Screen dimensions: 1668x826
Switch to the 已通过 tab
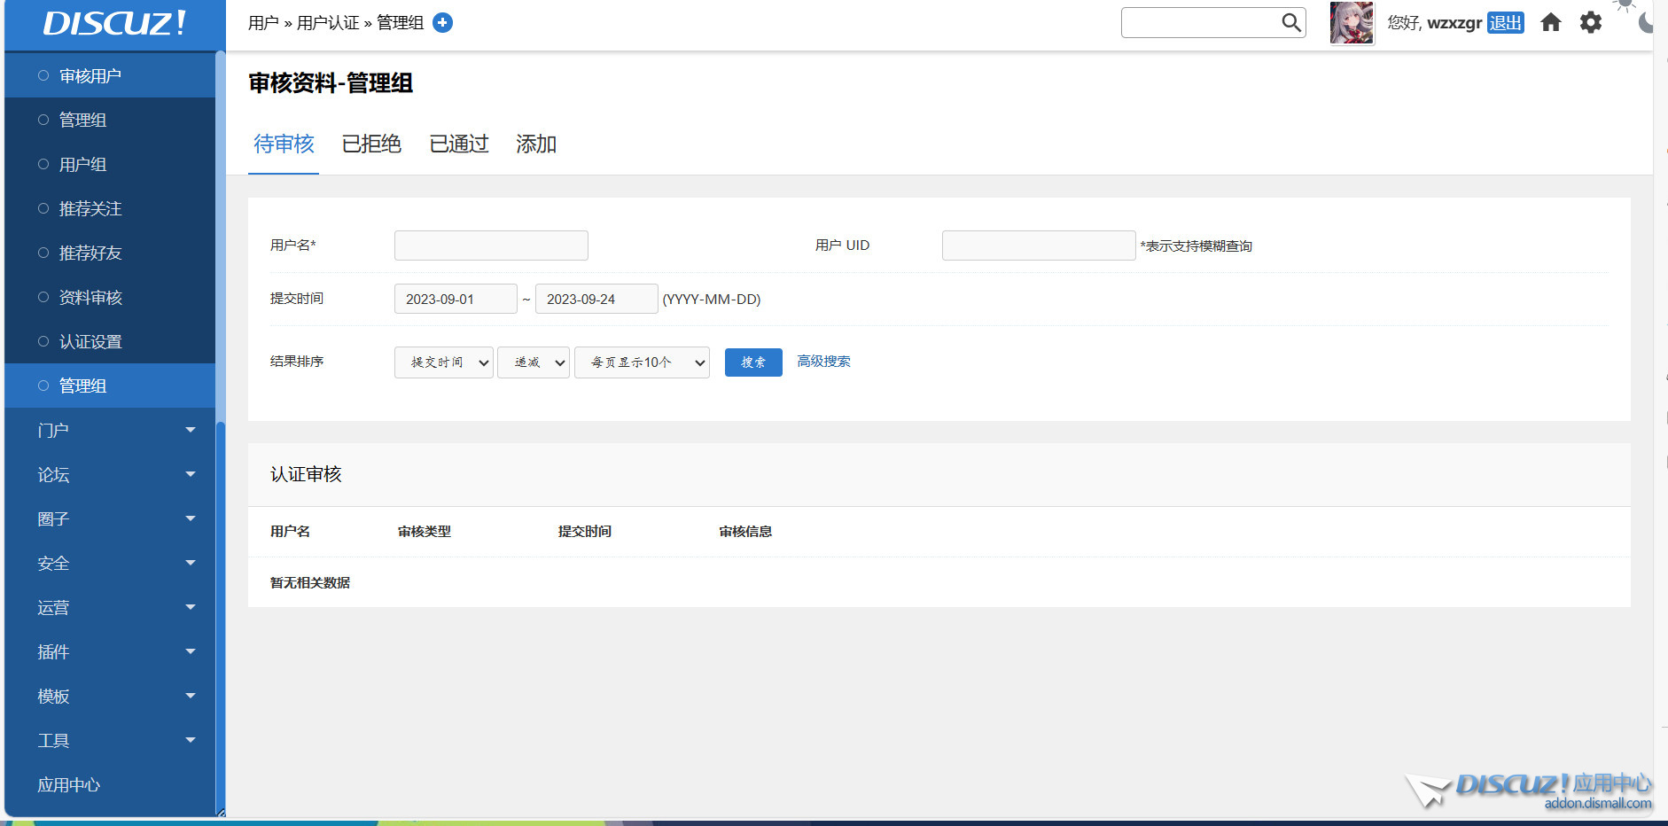click(x=458, y=144)
